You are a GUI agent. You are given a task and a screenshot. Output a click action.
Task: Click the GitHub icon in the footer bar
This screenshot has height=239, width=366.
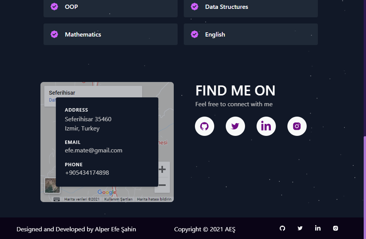point(282,228)
